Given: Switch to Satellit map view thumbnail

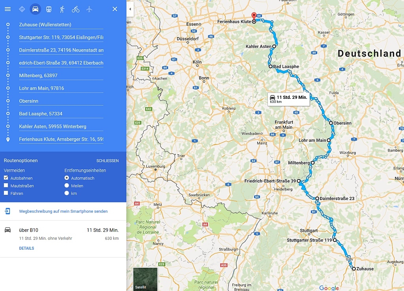Looking at the screenshot, I should click(145, 279).
